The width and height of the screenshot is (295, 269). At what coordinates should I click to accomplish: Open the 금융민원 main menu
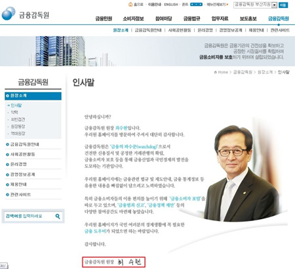tap(104, 18)
